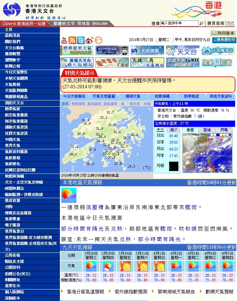The image size is (237, 301).
Task: Open the 熱帶氣旋 tab above the map
Action: pyautogui.click(x=191, y=96)
